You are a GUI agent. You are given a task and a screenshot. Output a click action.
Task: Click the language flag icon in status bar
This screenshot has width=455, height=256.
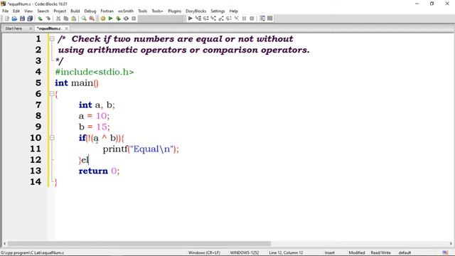[446, 253]
